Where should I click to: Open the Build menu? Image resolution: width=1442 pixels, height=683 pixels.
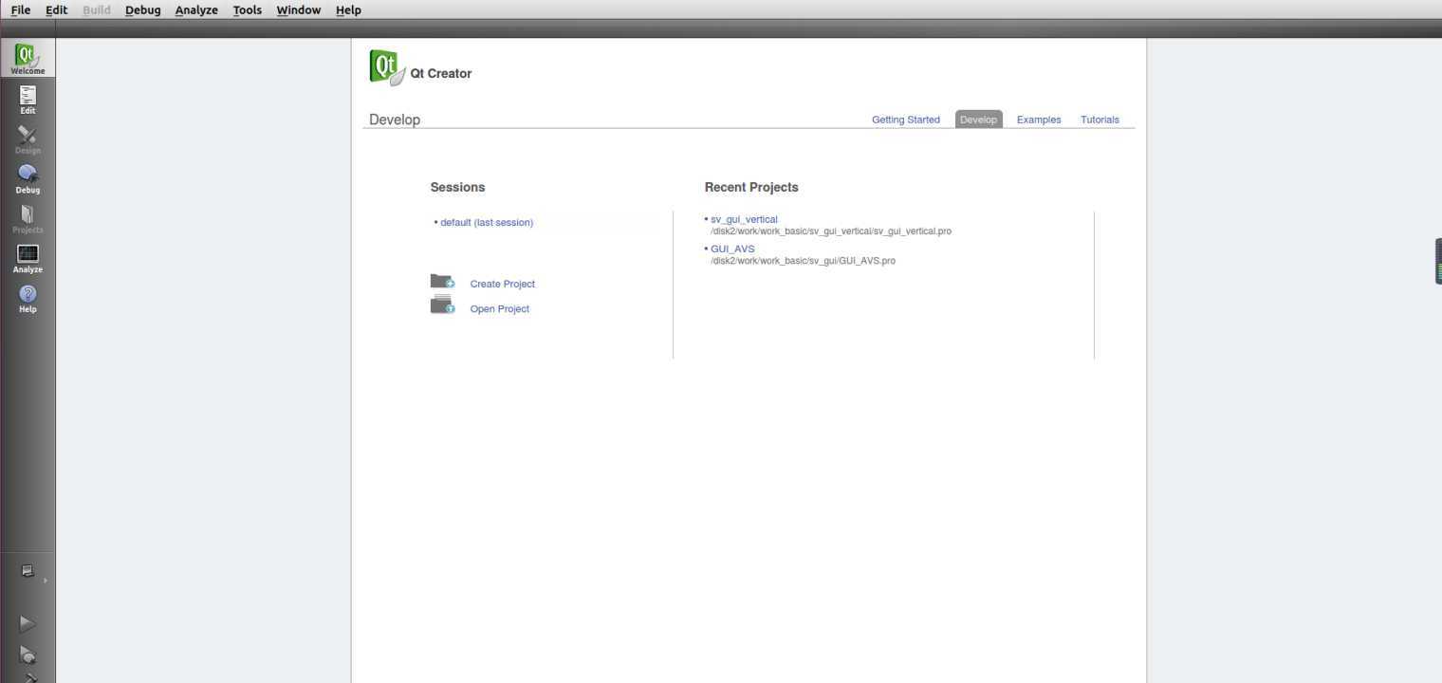97,9
